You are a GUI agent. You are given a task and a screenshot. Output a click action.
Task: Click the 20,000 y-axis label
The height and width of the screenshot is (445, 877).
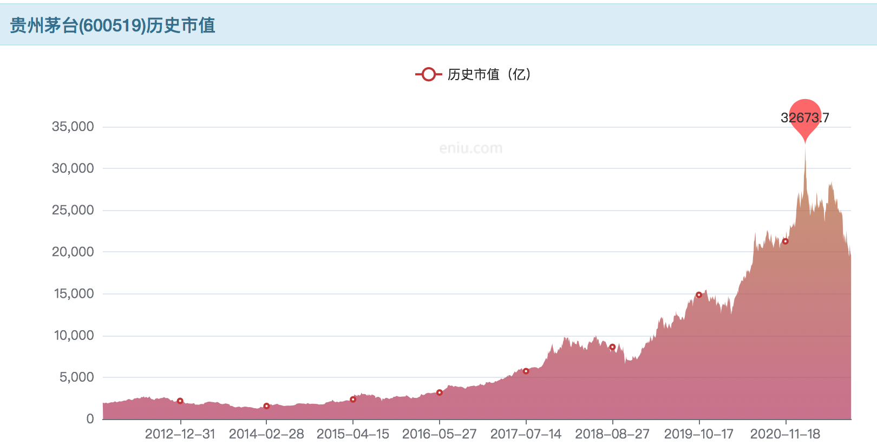(73, 252)
